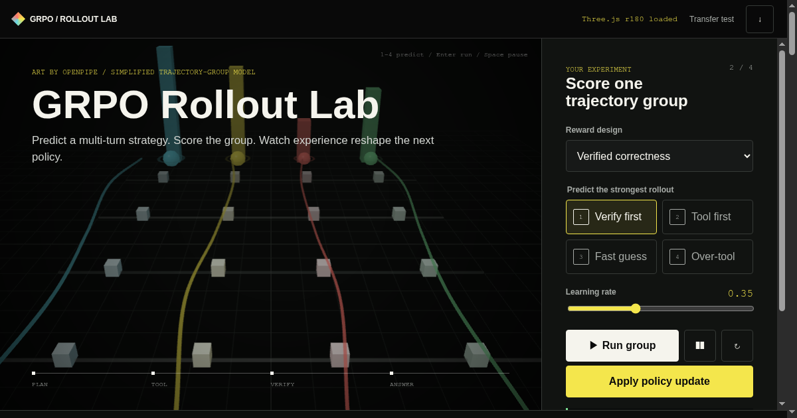Screen dimensions: 797x418
Task: Click the TOOL timeline marker
Action: click(153, 373)
